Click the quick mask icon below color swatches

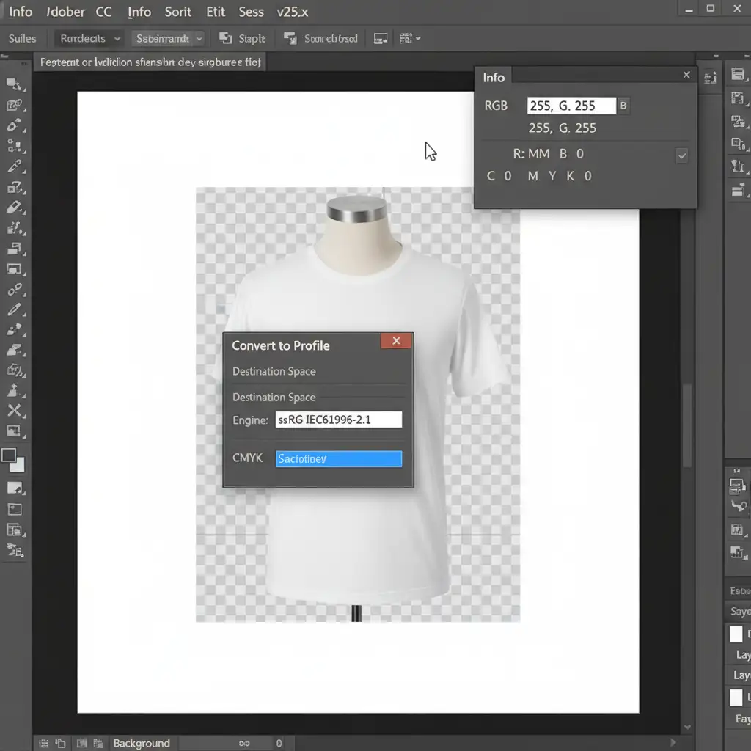[x=15, y=488]
